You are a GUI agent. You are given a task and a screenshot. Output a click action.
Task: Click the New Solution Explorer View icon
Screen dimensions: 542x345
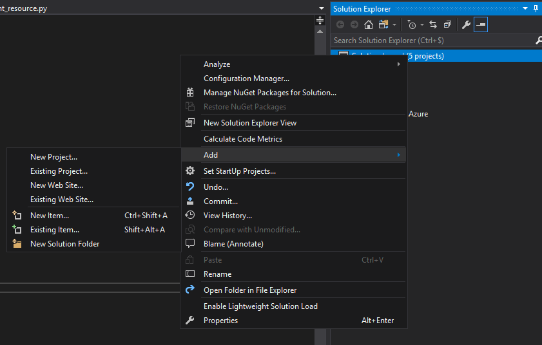pos(190,122)
